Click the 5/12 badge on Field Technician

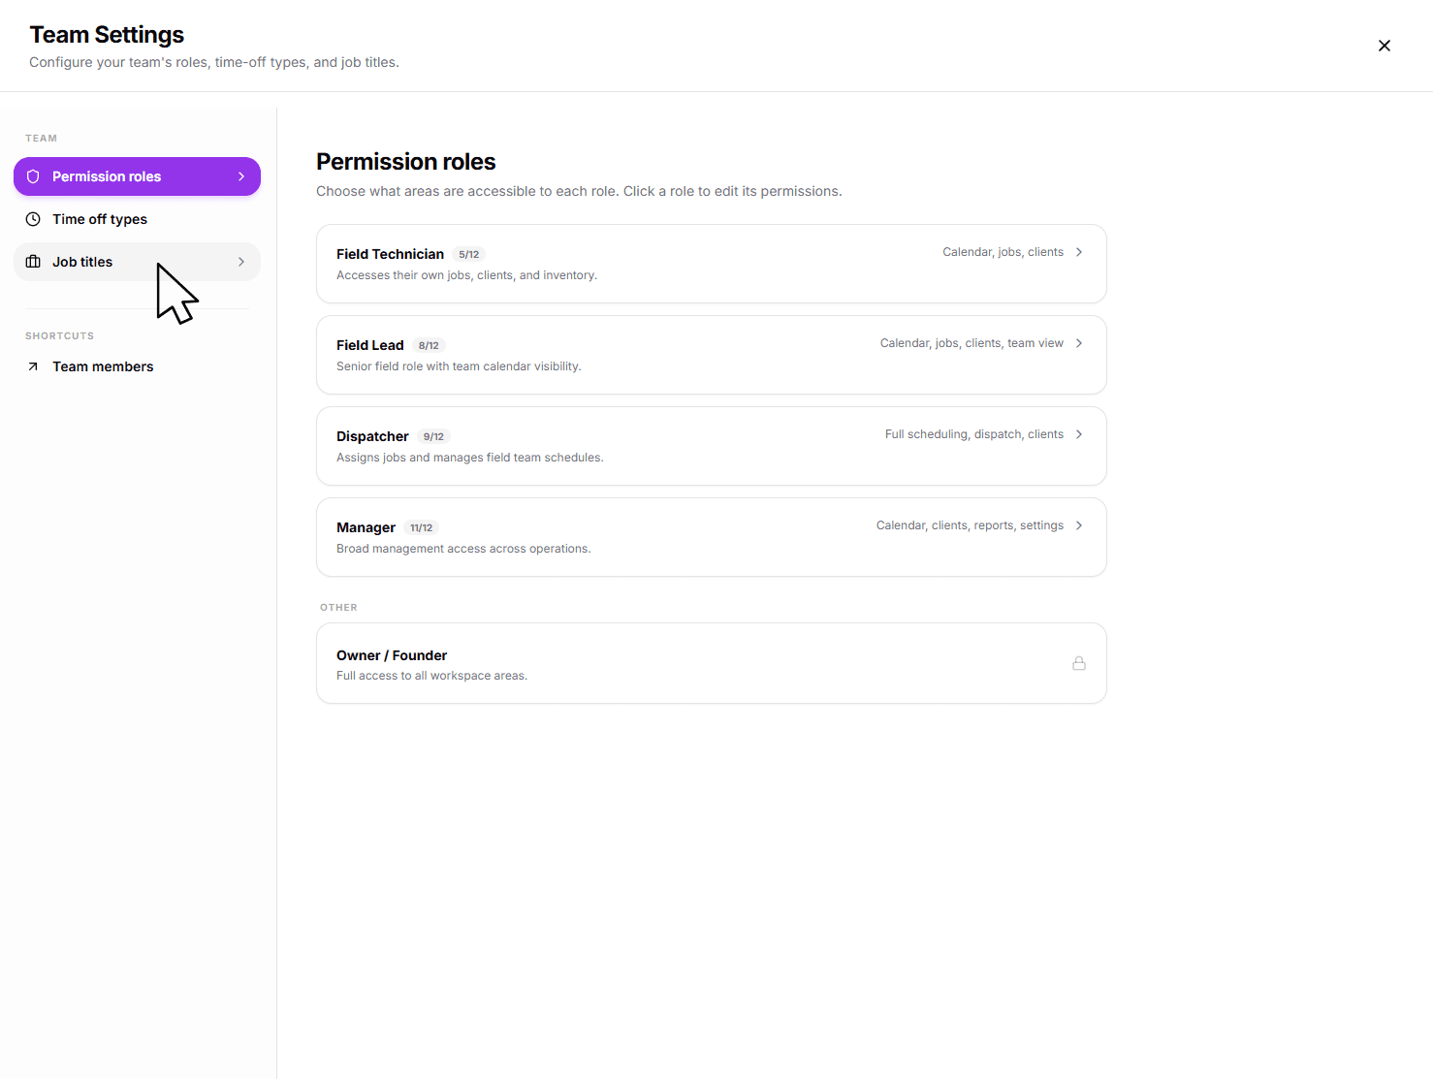pyautogui.click(x=468, y=253)
